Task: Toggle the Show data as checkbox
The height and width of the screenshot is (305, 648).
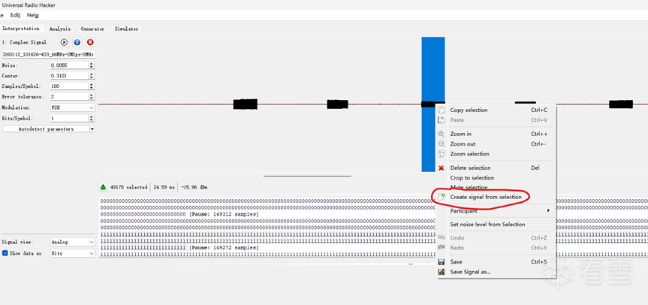Action: pyautogui.click(x=5, y=253)
